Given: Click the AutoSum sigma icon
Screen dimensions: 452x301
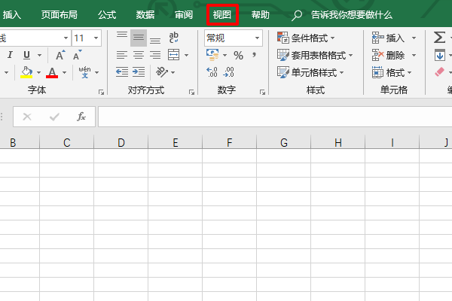Looking at the screenshot, I should (439, 38).
